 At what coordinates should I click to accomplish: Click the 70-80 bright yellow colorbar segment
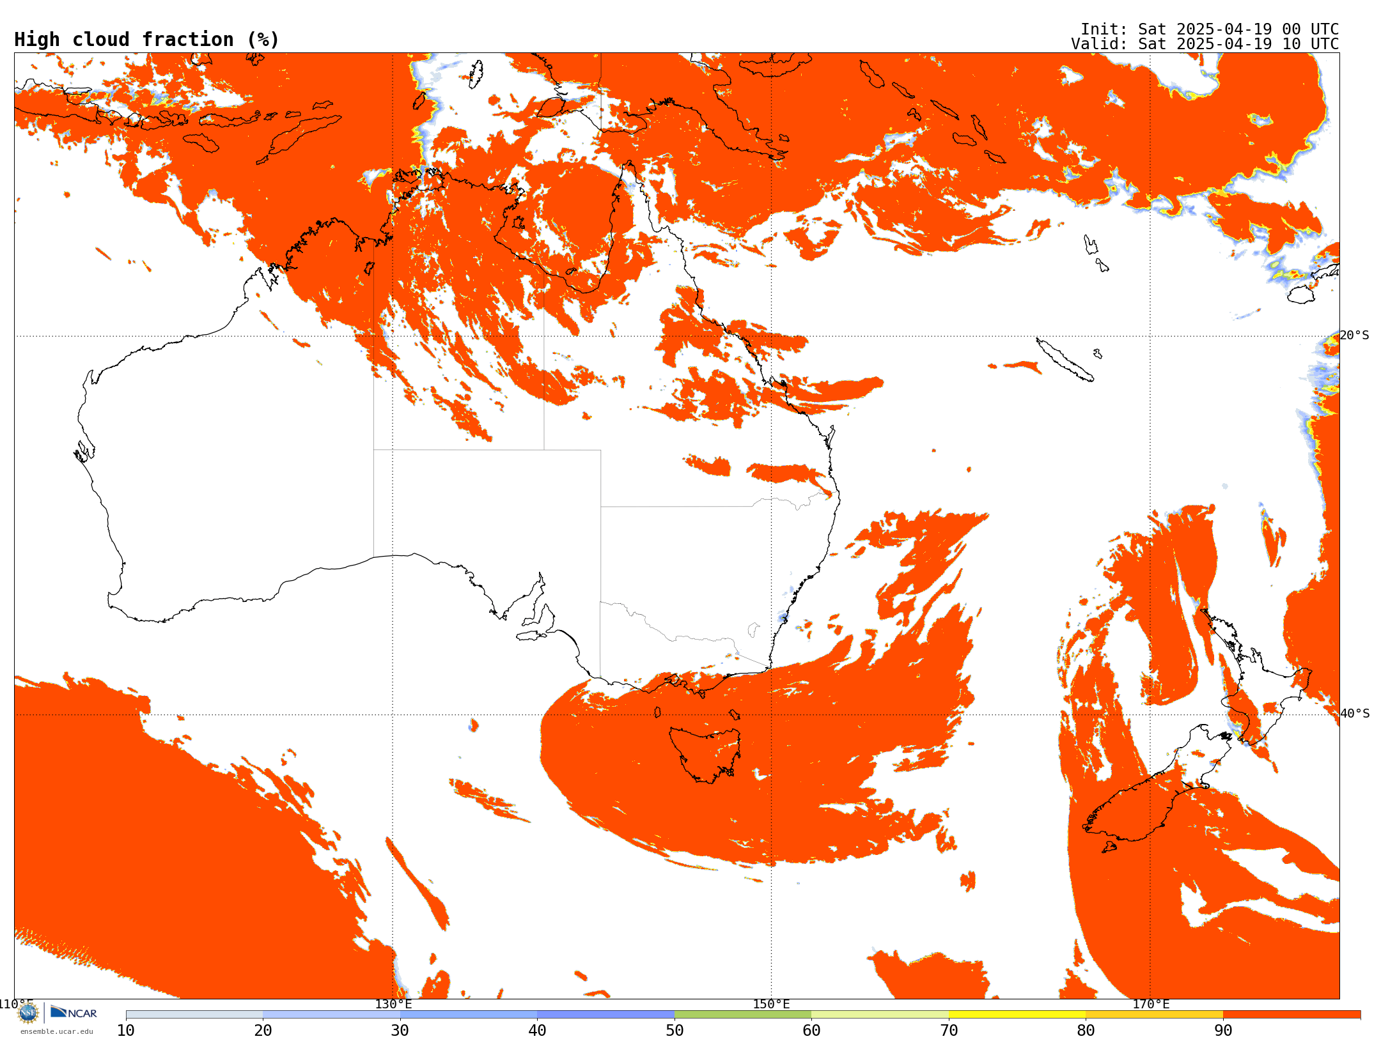click(x=1017, y=1015)
